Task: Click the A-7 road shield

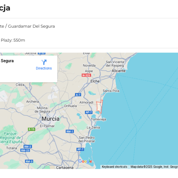Action: pyautogui.click(x=78, y=95)
